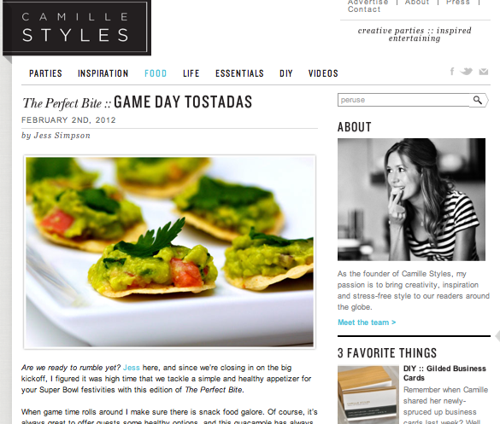This screenshot has height=424, width=500.
Task: Follow the Meet the team link
Action: [367, 322]
